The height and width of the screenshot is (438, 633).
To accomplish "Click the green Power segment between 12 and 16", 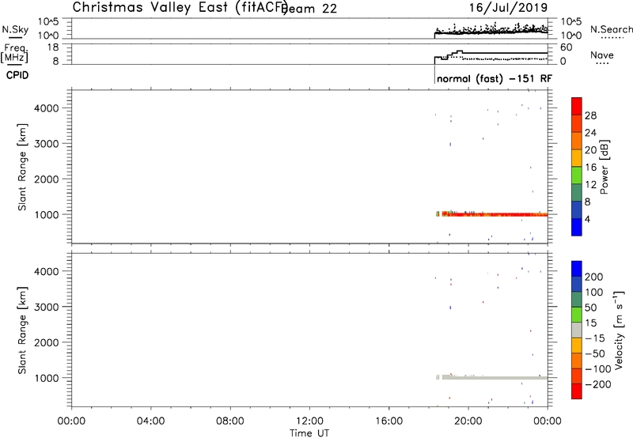I will click(577, 176).
